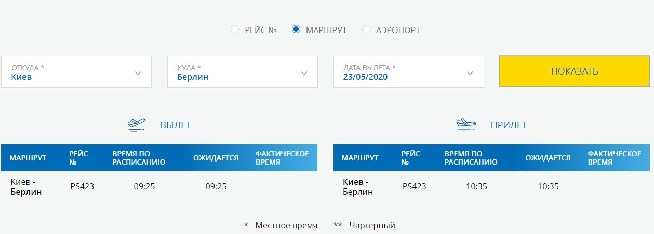Click flight PS423 in the departures table
654x234 pixels.
click(x=82, y=186)
